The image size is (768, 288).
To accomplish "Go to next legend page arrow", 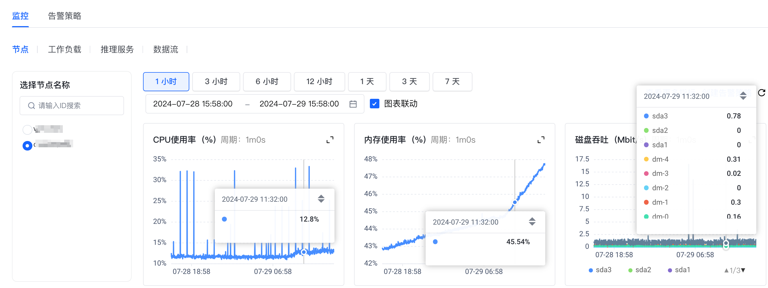I will (x=743, y=270).
